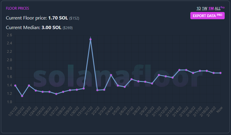The width and height of the screenshot is (231, 135).
Task: Select the 1M time range
Action: pos(211,8)
